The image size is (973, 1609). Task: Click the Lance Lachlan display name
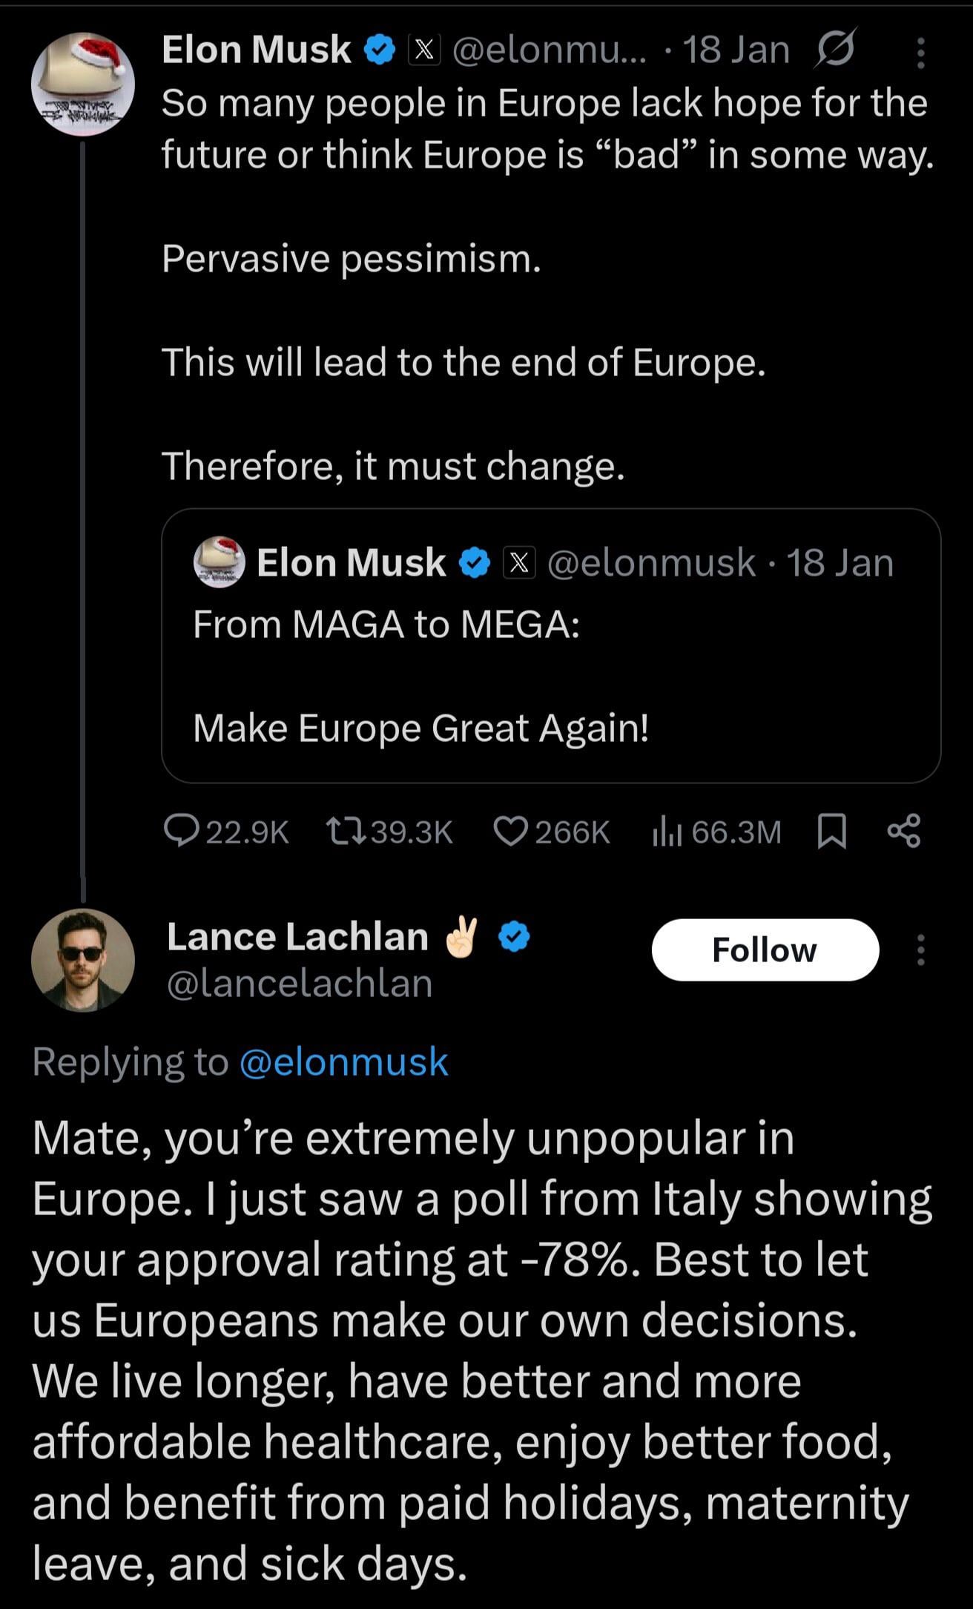click(297, 936)
